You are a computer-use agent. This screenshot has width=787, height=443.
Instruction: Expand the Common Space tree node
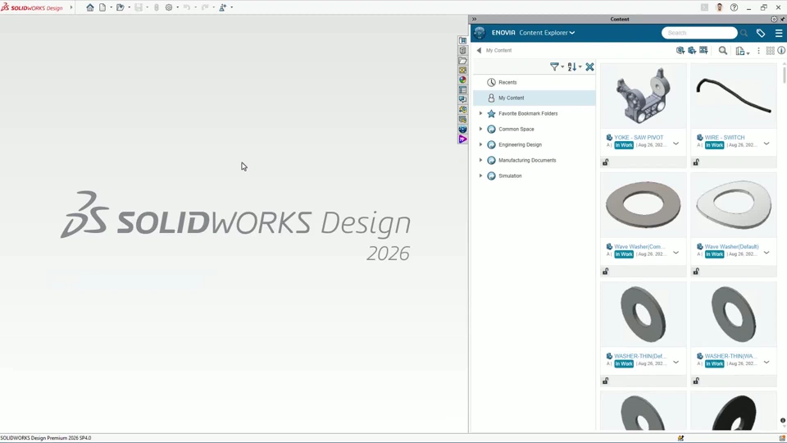point(480,129)
